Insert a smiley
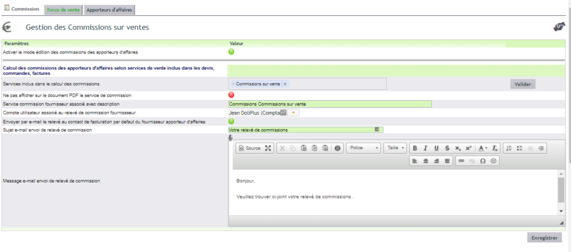571x252 pixels. click(x=494, y=160)
